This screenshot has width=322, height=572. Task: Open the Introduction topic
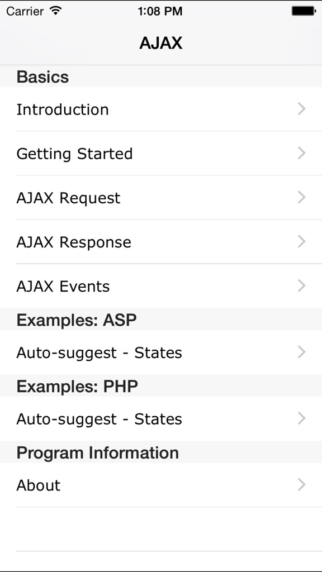[x=63, y=109]
